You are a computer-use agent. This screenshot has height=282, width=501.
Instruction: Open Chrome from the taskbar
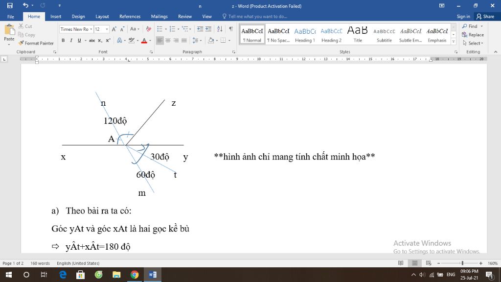(x=135, y=275)
